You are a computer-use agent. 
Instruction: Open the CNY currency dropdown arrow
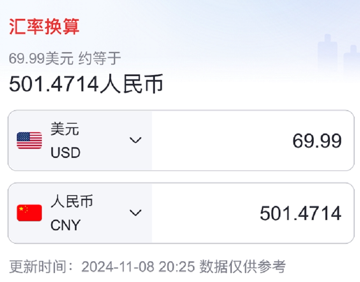(135, 213)
